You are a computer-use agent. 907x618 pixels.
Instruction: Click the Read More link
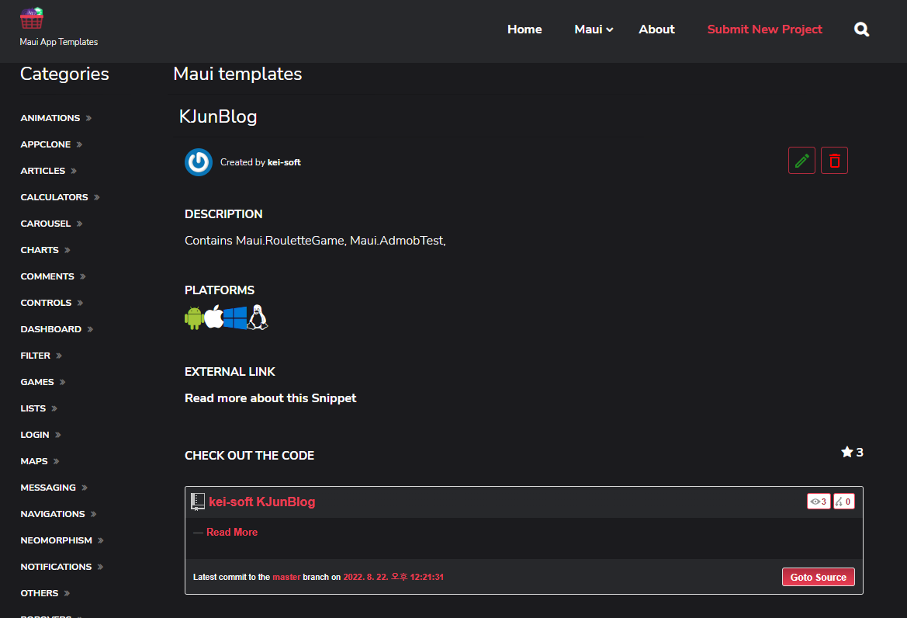click(232, 532)
